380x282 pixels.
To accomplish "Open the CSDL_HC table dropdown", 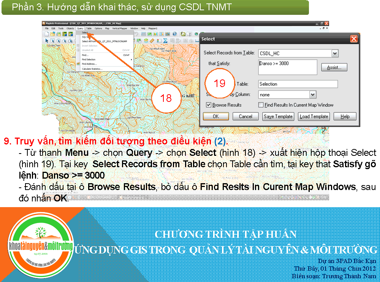I will click(x=335, y=53).
